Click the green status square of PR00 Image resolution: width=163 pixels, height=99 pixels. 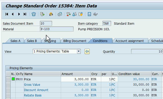(13, 79)
